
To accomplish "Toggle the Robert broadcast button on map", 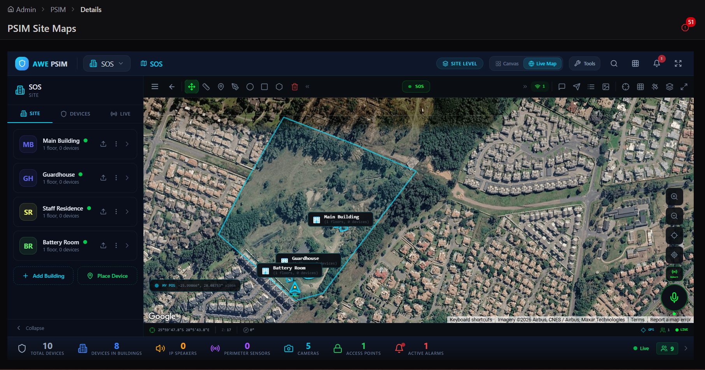I will (674, 274).
